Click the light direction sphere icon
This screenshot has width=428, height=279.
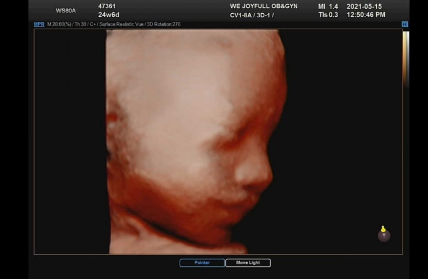tap(384, 234)
